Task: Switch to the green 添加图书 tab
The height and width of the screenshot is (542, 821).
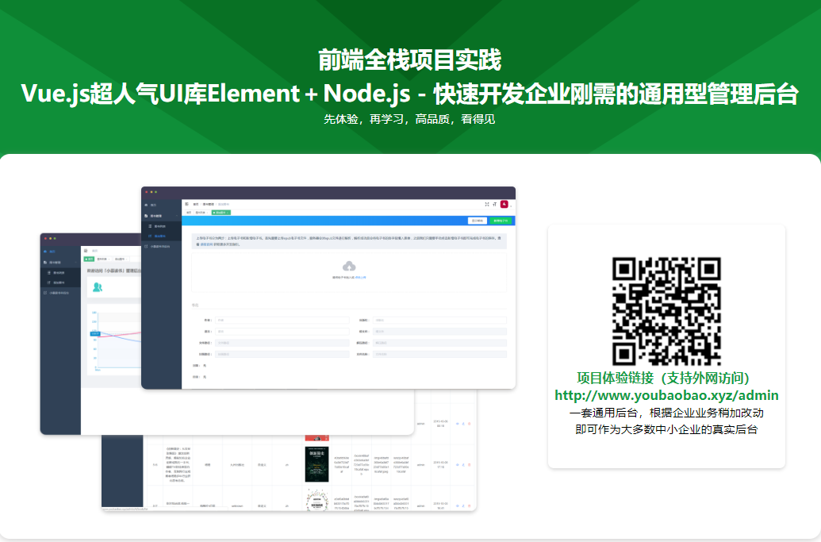Action: (x=221, y=213)
